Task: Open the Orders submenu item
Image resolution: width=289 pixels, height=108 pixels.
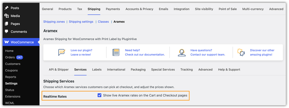Action: [x=10, y=57]
